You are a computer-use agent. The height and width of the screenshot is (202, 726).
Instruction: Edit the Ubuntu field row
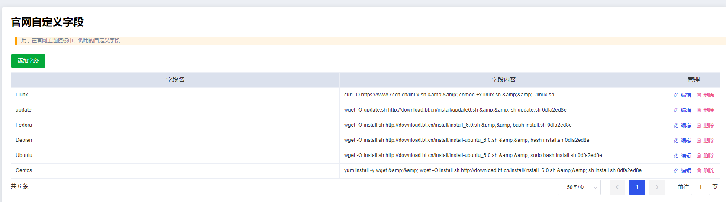coord(682,156)
